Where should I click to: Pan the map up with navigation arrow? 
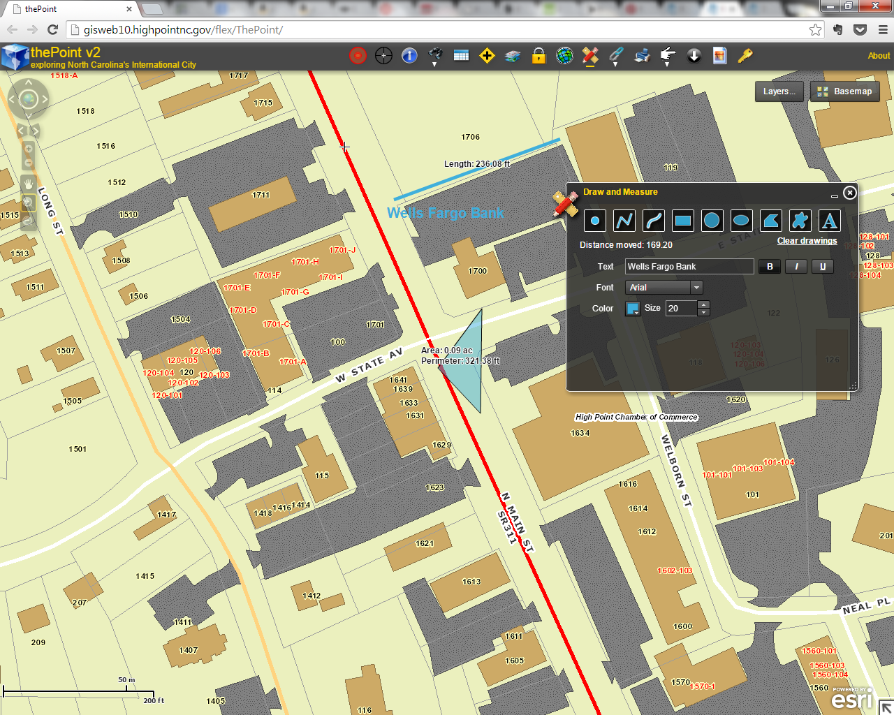[29, 83]
